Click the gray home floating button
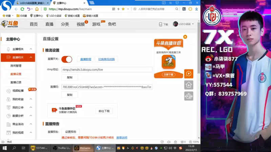The image size is (271, 152). point(189,85)
